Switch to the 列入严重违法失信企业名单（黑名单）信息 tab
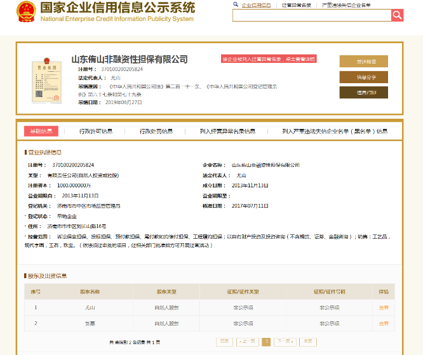The width and height of the screenshot is (423, 355). click(335, 131)
